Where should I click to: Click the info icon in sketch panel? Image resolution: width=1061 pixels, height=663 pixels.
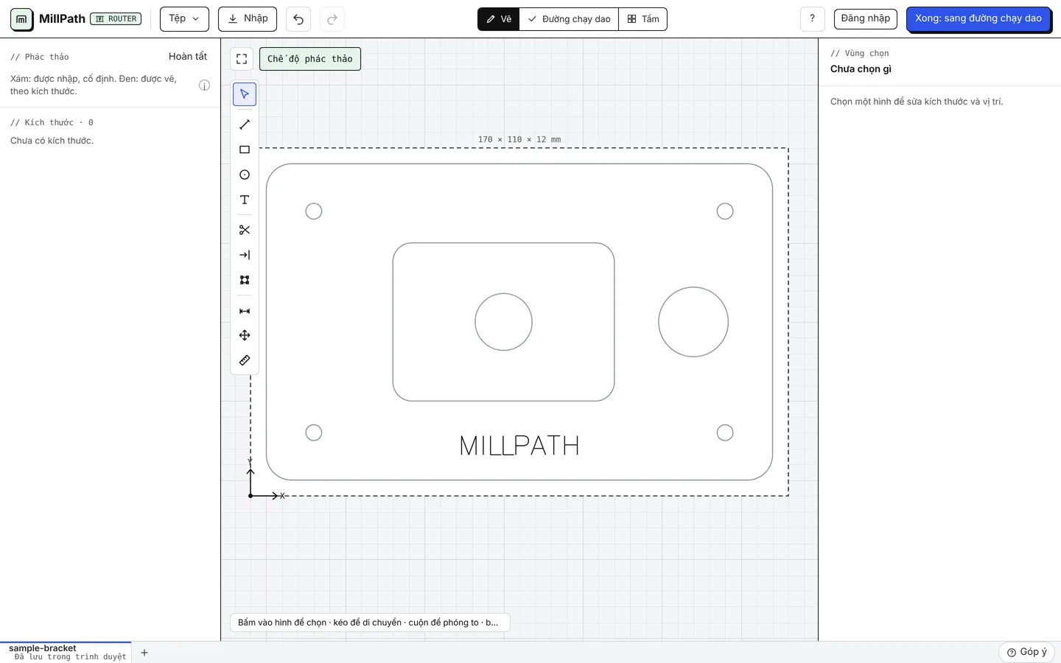tap(204, 85)
